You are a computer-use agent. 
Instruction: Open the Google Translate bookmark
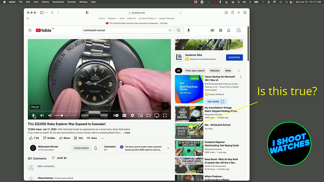pyautogui.click(x=167, y=18)
